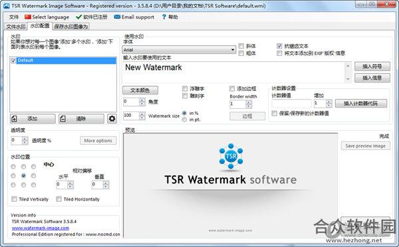Select Default in watermark list
Screen dimensions: 399x247
66,60
